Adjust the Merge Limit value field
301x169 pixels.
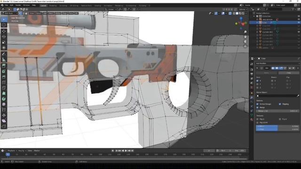pyautogui.click(x=277, y=111)
